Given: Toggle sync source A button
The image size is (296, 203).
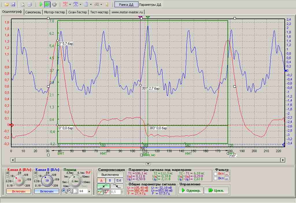Looking at the screenshot, I should coord(101,180).
